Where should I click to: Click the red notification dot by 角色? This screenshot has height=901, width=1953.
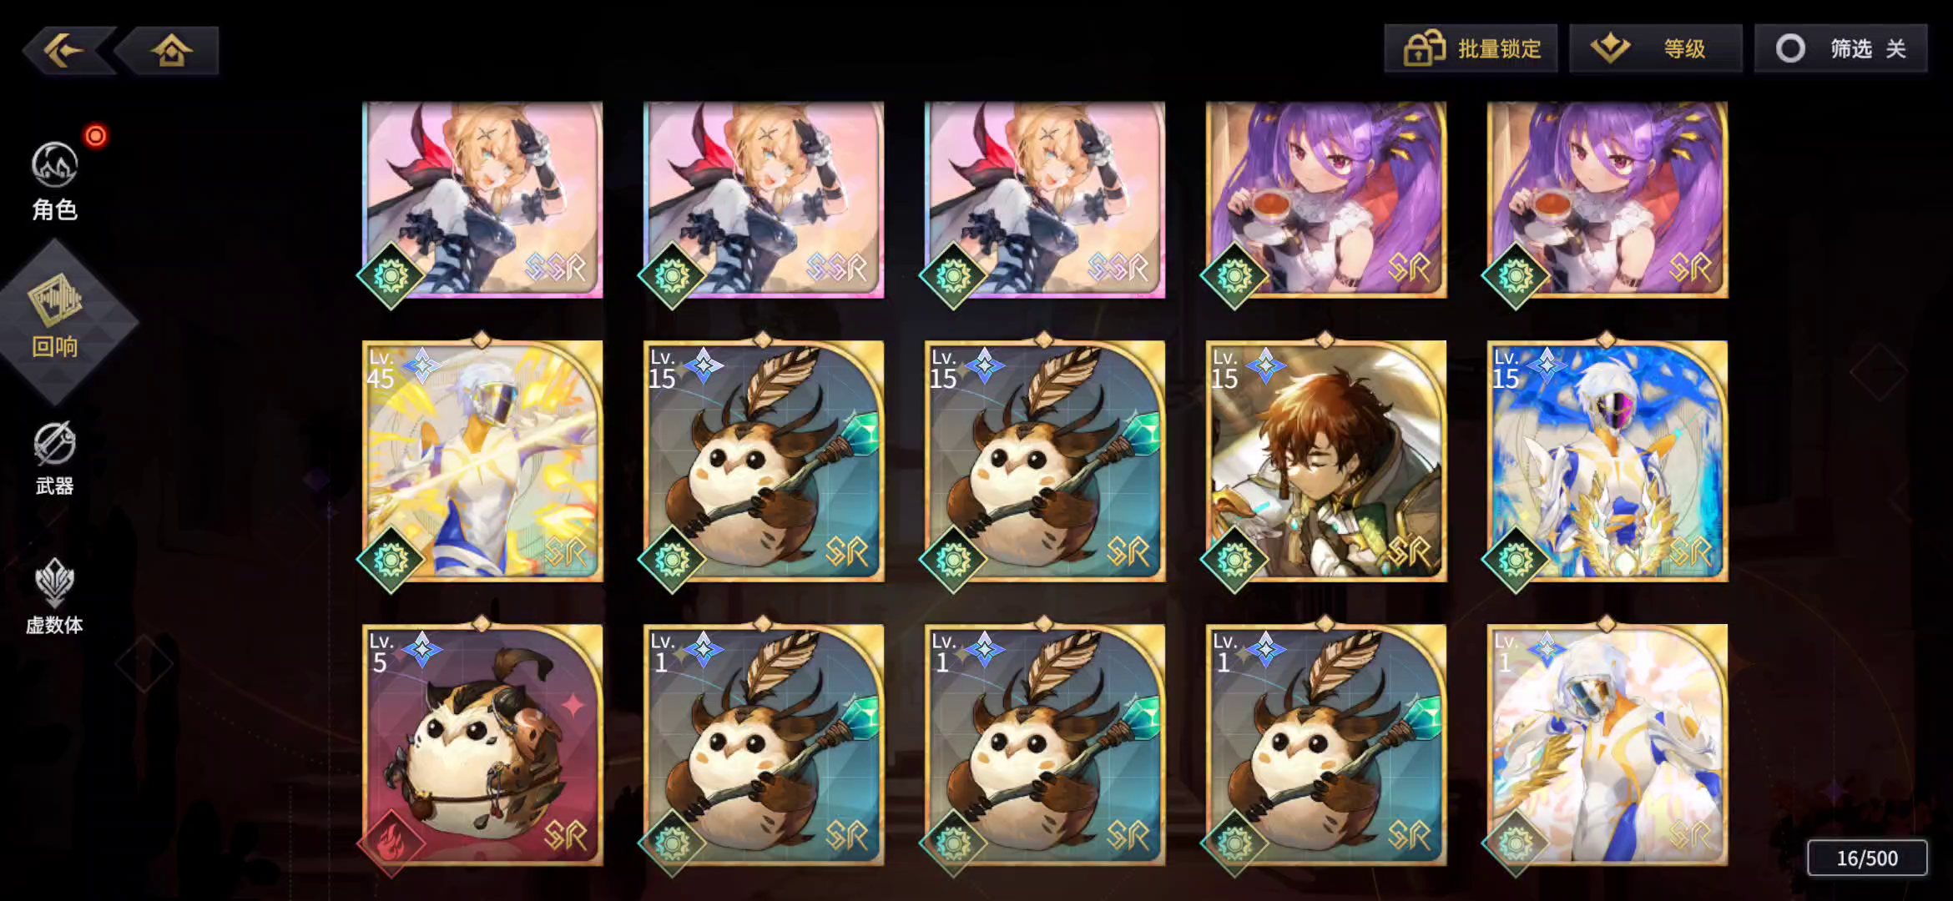click(96, 136)
